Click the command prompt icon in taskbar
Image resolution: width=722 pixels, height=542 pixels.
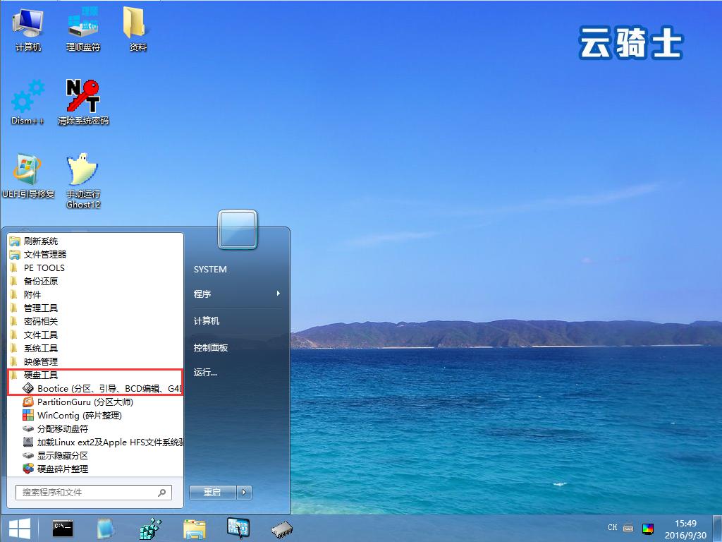[63, 528]
